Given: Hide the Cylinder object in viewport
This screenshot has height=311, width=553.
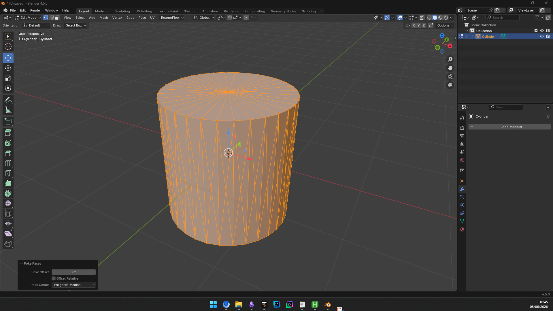Looking at the screenshot, I should (x=542, y=36).
